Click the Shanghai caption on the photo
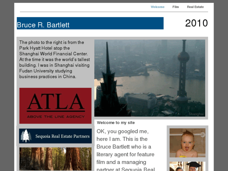This screenshot has height=171, width=228. click(196, 114)
